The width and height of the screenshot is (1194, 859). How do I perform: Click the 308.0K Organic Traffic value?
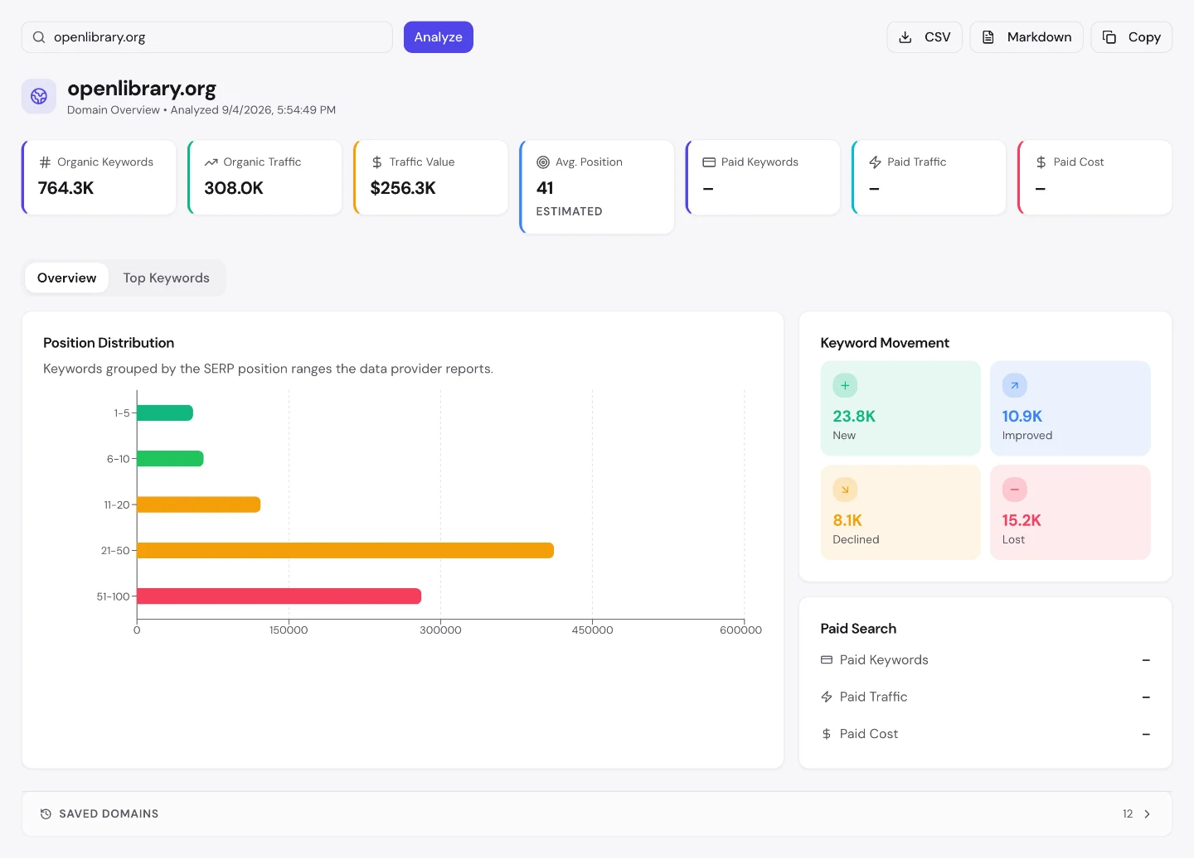point(234,188)
